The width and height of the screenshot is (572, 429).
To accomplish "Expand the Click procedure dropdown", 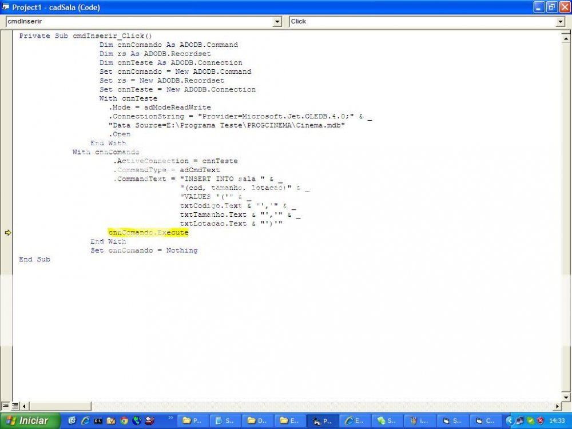I will [561, 22].
